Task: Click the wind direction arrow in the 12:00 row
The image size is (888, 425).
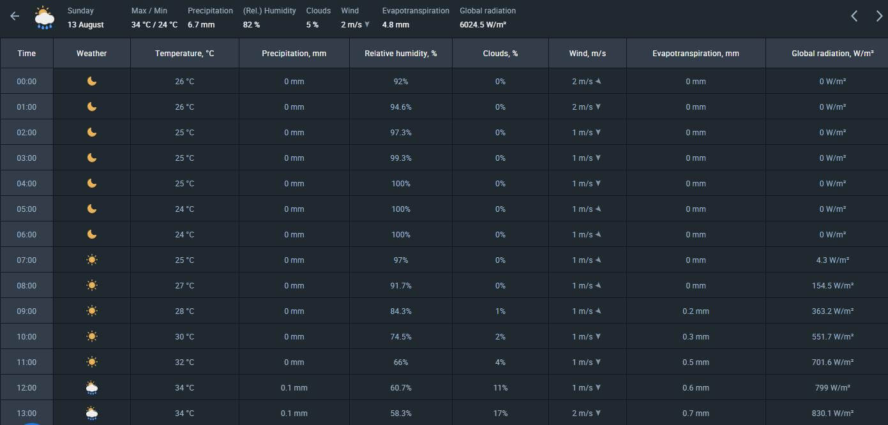Action: 598,387
